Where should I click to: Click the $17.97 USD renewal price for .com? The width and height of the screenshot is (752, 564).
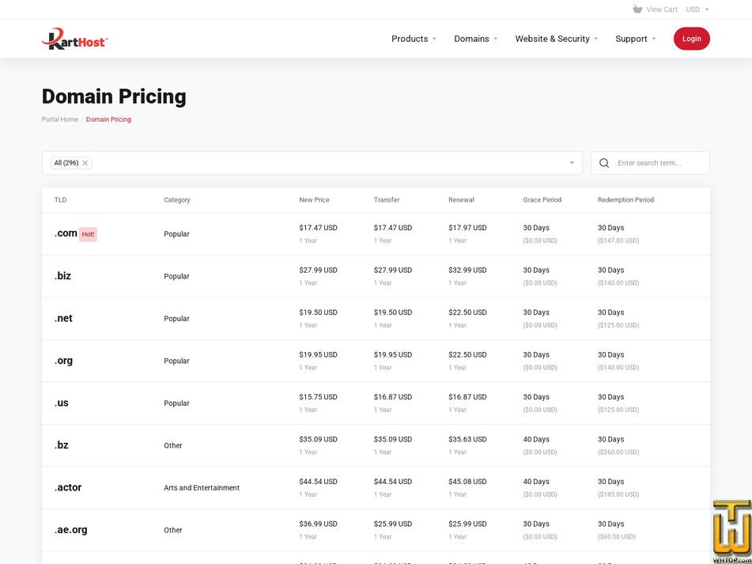click(x=467, y=228)
